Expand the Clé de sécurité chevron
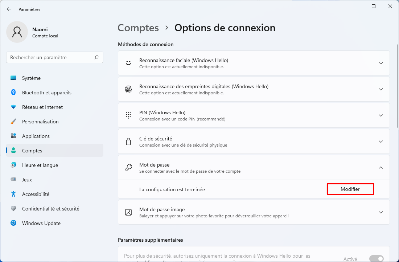This screenshot has width=399, height=262. click(381, 142)
